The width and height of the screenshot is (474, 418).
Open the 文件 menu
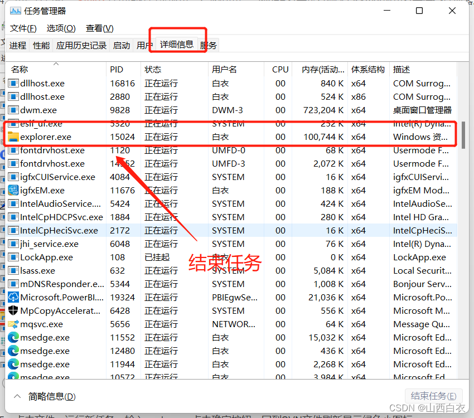[x=23, y=28]
